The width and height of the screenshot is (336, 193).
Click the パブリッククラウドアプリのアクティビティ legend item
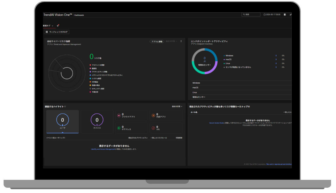106,75
